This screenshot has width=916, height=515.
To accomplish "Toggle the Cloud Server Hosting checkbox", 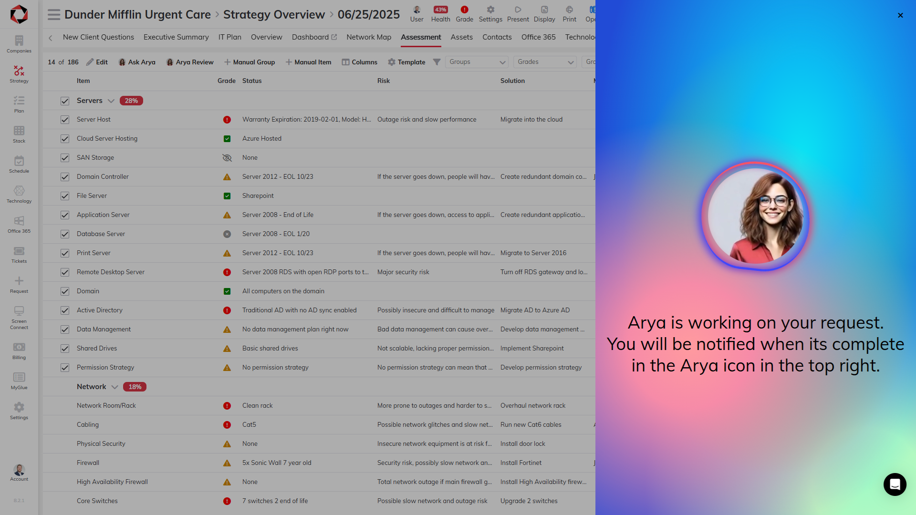I will coord(65,139).
